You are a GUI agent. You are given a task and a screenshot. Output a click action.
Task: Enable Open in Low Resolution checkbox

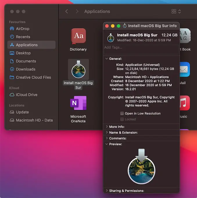(x=122, y=113)
